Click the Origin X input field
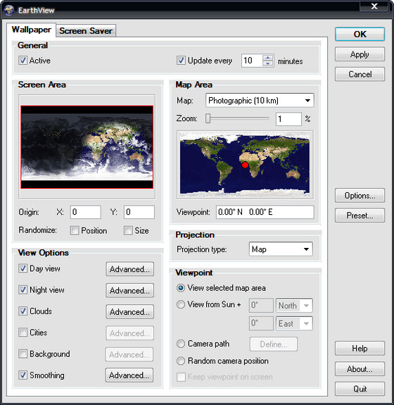This screenshot has width=394, height=405. [x=86, y=212]
